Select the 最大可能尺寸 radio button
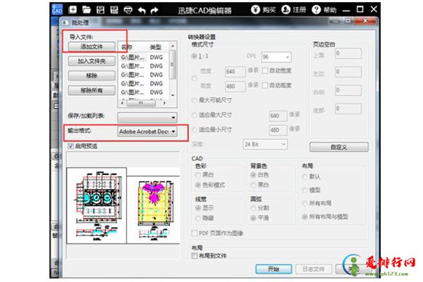Viewport: 423px width, 282px height. click(195, 100)
